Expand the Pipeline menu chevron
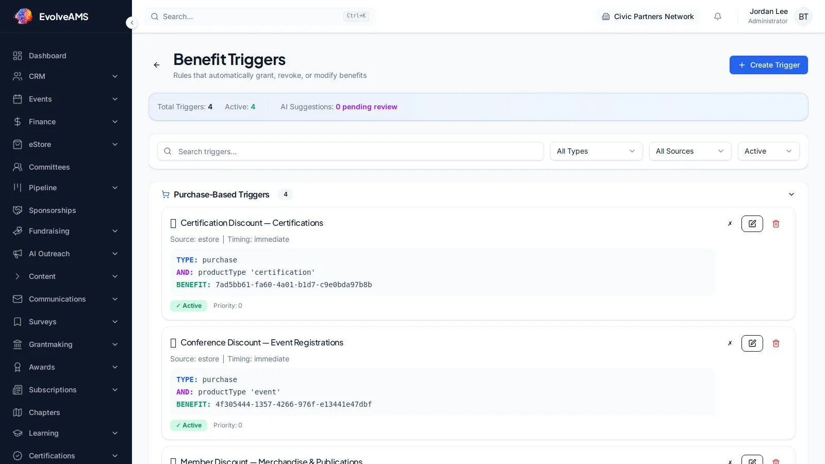This screenshot has height=464, width=825. click(x=115, y=188)
